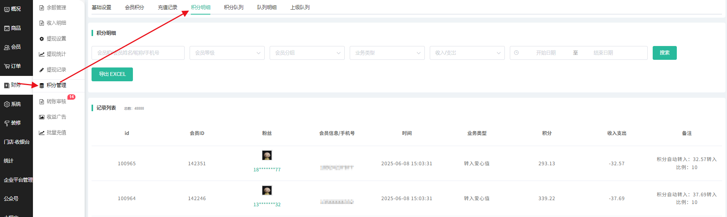The image size is (727, 217).
Task: Click record id 100965
Action: tap(127, 164)
